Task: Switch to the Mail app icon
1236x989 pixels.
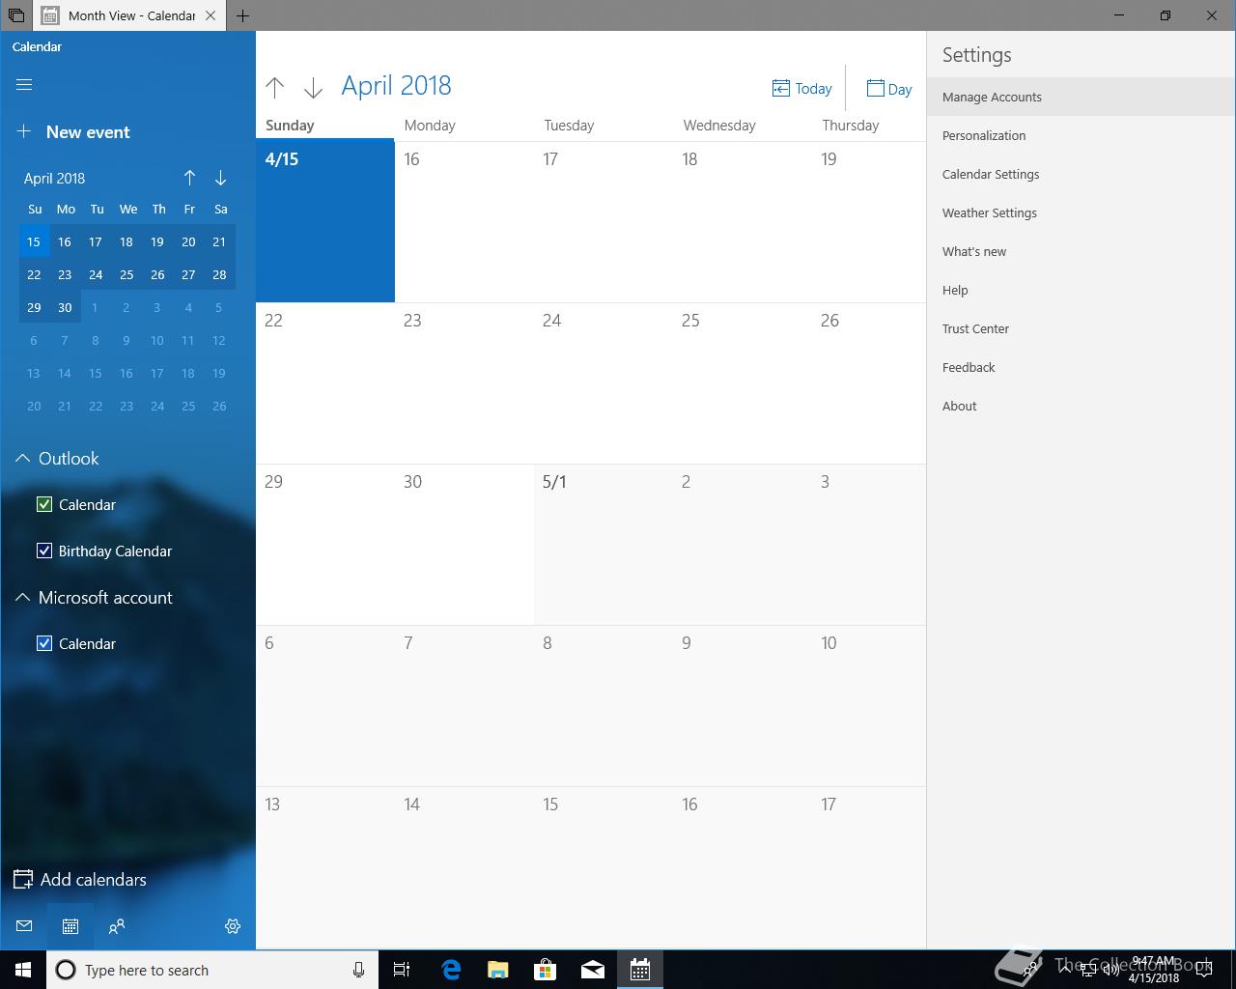Action: (24, 926)
